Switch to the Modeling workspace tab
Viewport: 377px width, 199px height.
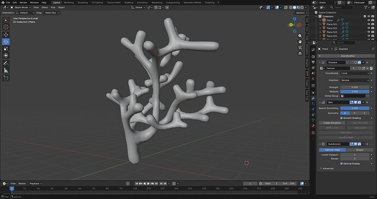pos(69,2)
